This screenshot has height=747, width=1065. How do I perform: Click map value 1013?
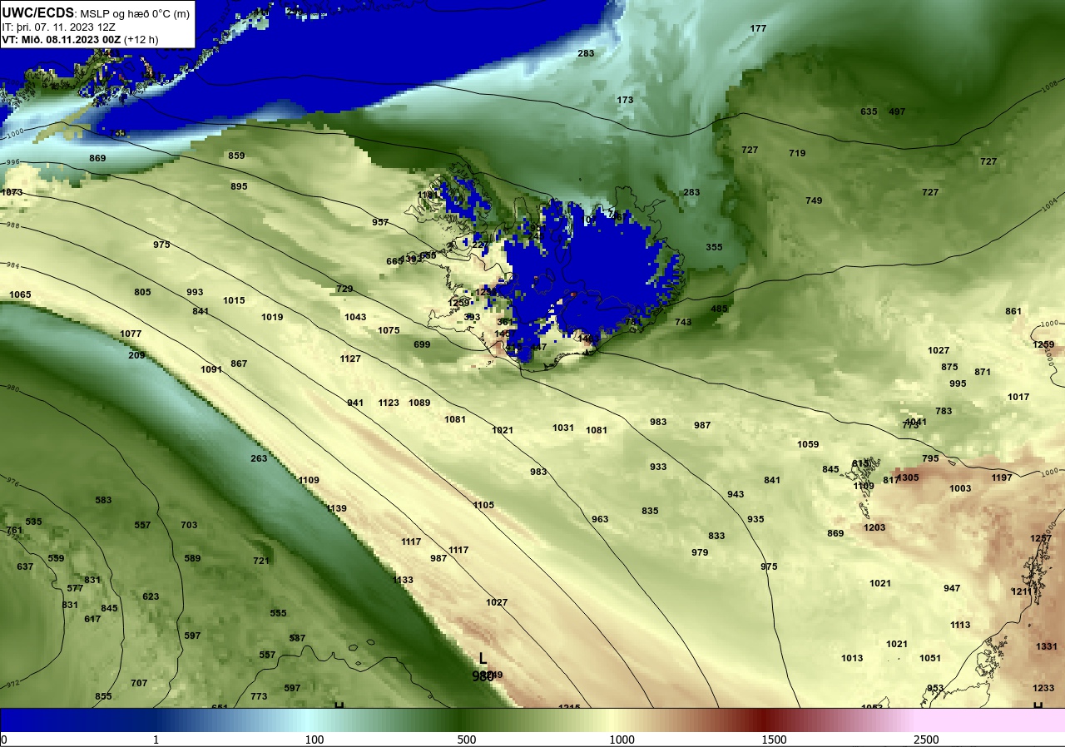(x=852, y=658)
